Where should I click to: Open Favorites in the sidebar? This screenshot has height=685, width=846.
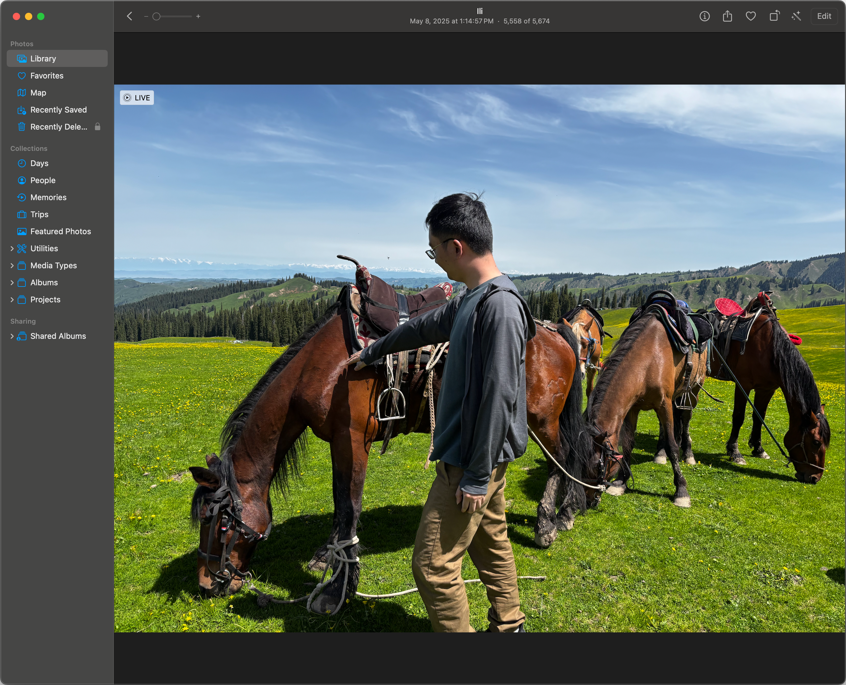pos(47,76)
